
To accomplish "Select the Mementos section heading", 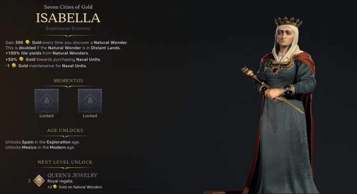I will (x=68, y=81).
